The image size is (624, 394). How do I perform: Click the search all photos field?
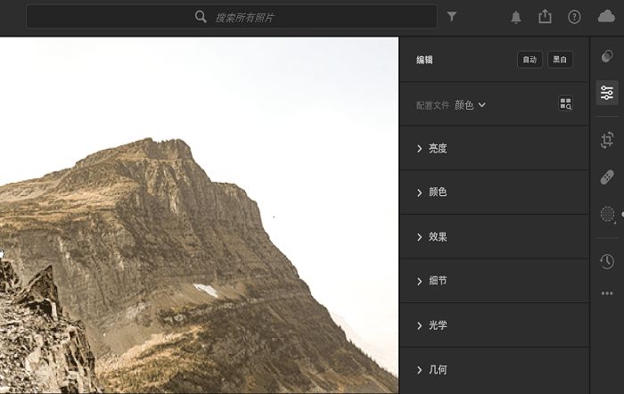[x=232, y=17]
